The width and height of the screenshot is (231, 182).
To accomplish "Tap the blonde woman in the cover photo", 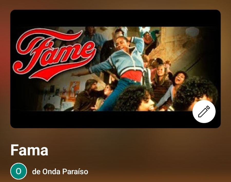I will 161,78.
